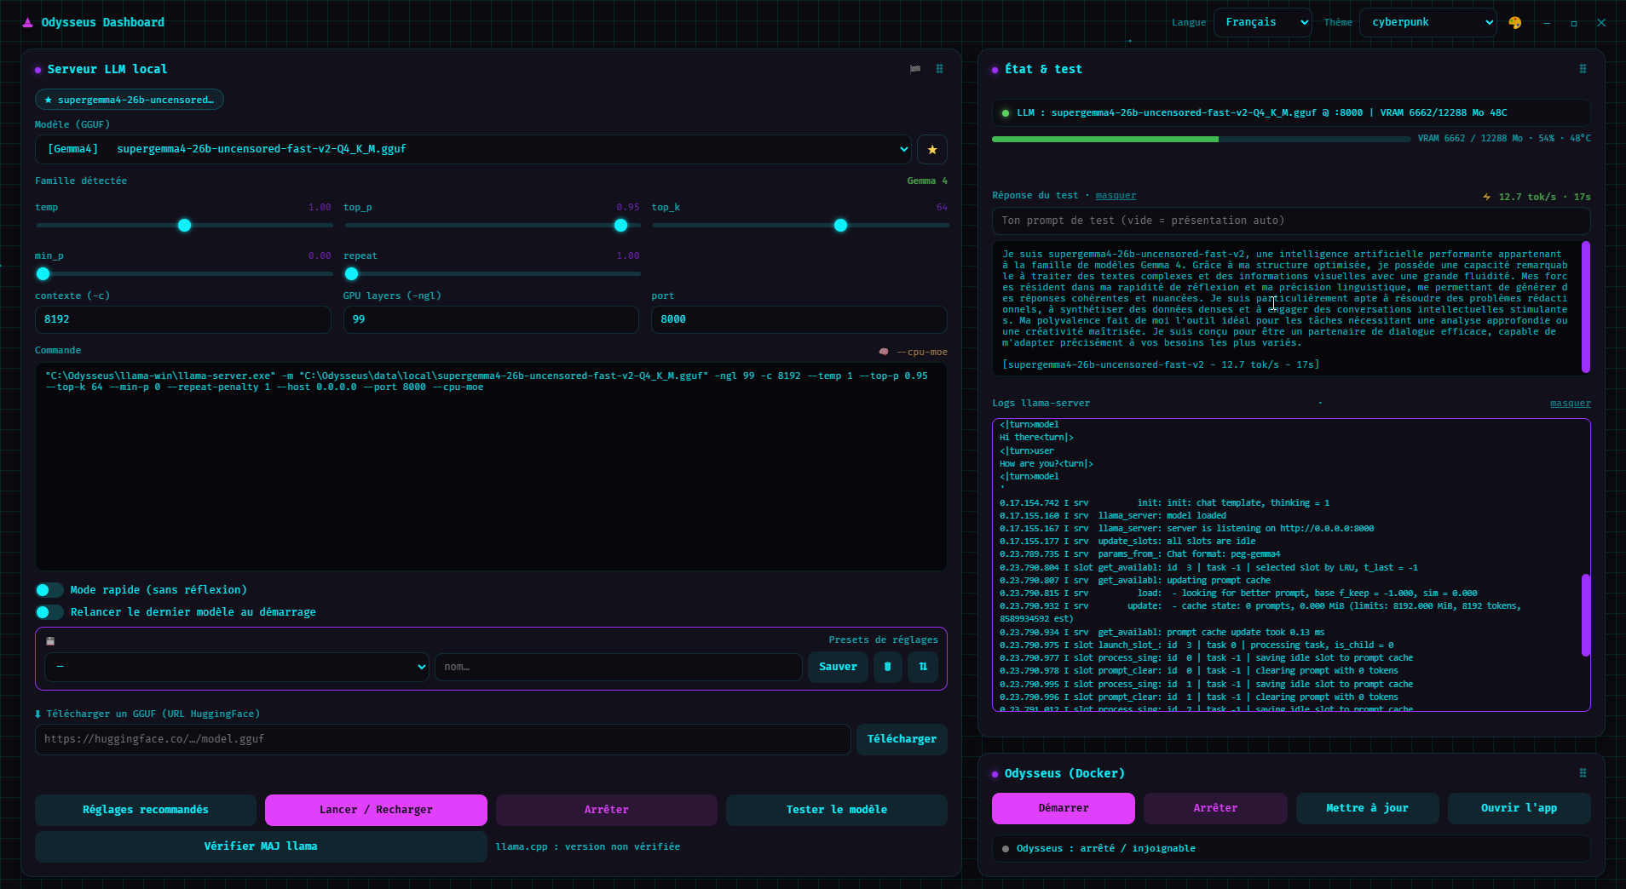1626x889 pixels.
Task: Click Démarrer in Odysseus (Docker) panel
Action: click(1064, 808)
